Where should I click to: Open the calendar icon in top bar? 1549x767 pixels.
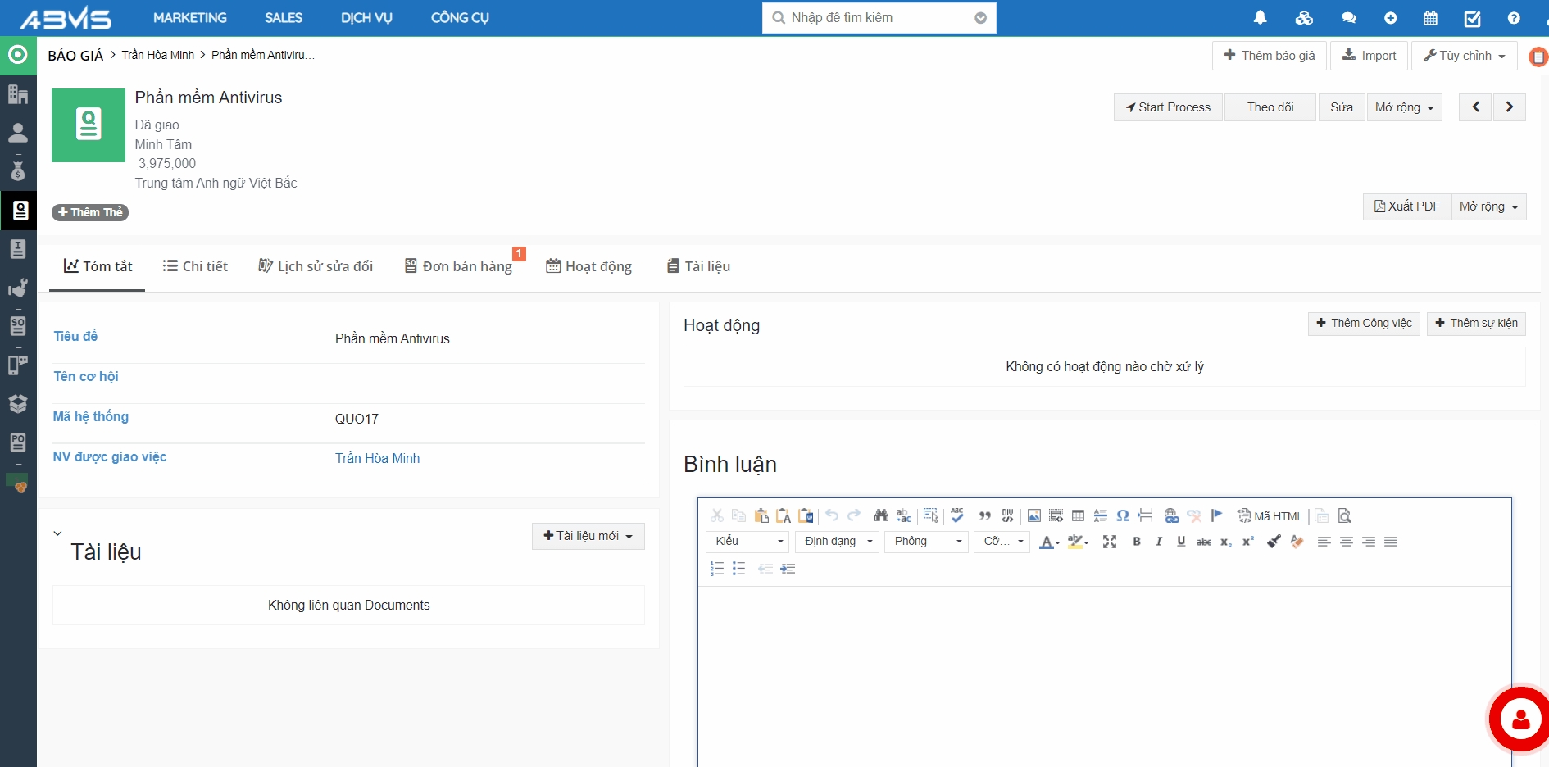pos(1430,18)
